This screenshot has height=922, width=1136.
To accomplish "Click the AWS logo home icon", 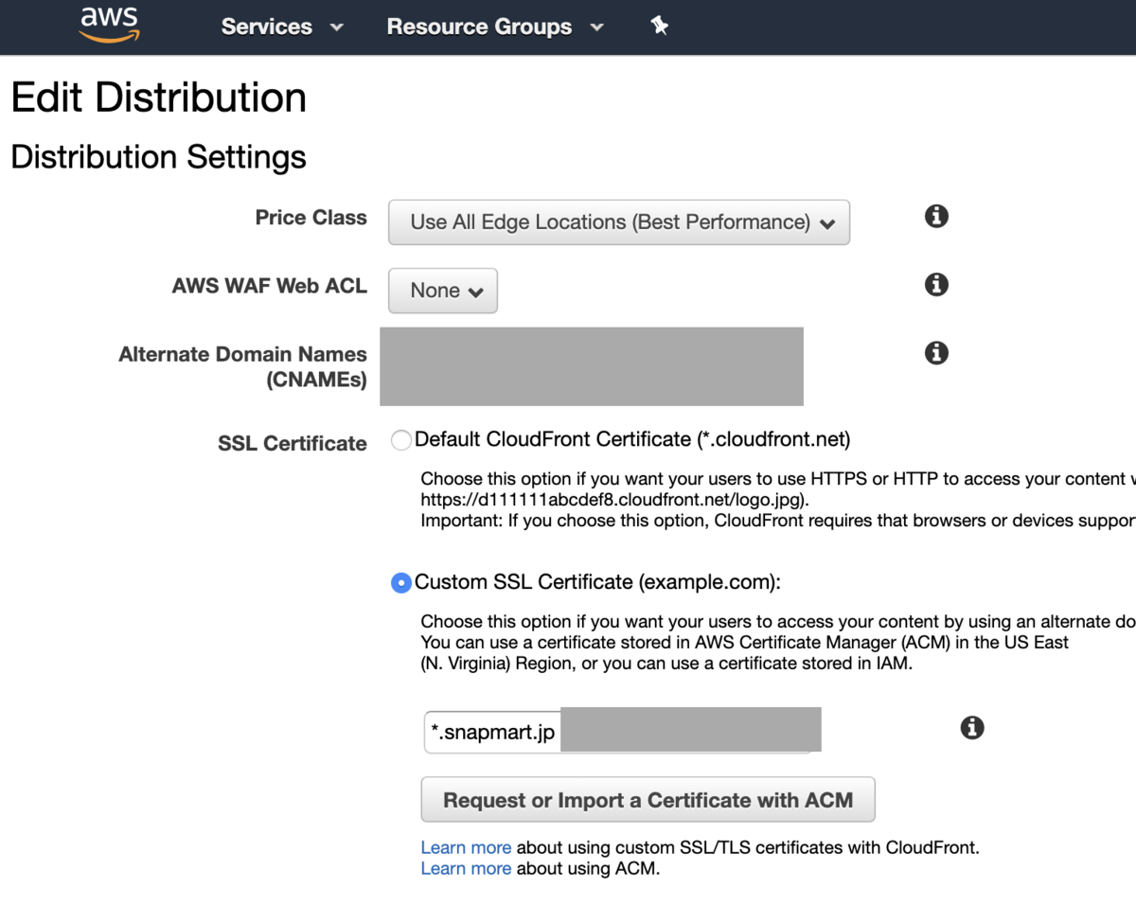I will pyautogui.click(x=109, y=25).
